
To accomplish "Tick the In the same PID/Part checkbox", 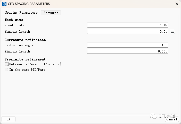I will pos(6,70).
